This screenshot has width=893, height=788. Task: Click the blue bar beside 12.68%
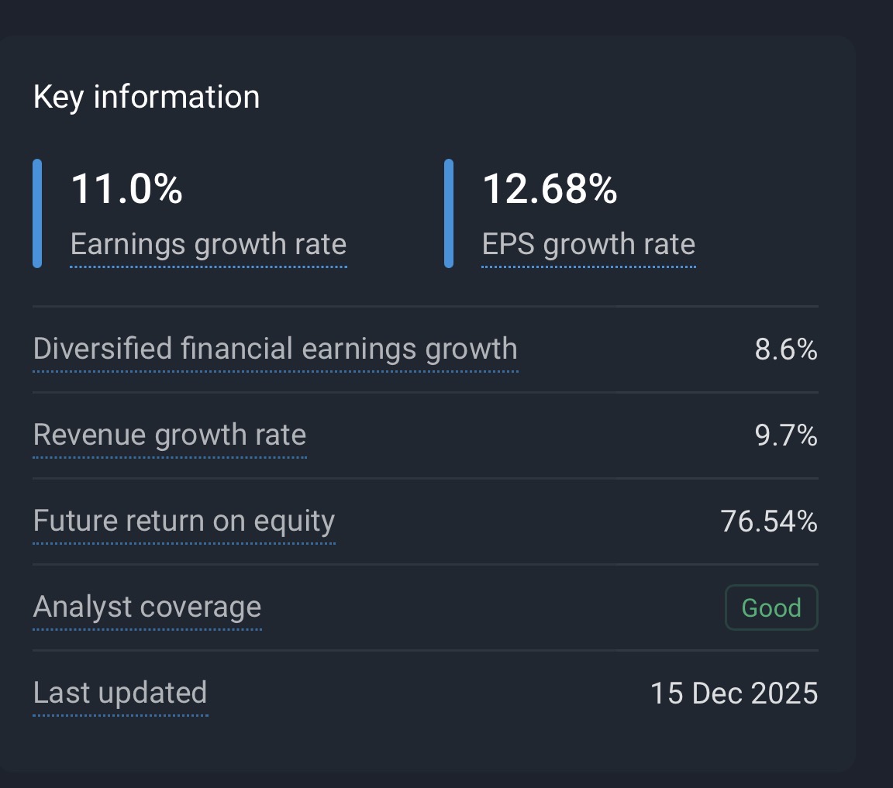[x=449, y=213]
